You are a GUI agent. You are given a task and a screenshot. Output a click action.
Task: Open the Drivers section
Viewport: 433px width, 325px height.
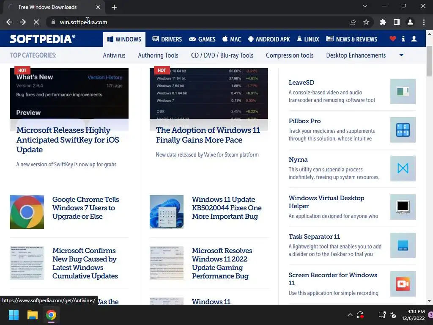point(167,39)
